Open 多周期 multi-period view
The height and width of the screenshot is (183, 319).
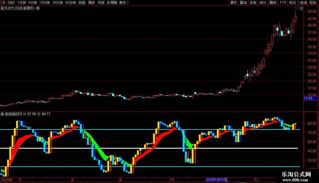click(x=112, y=3)
